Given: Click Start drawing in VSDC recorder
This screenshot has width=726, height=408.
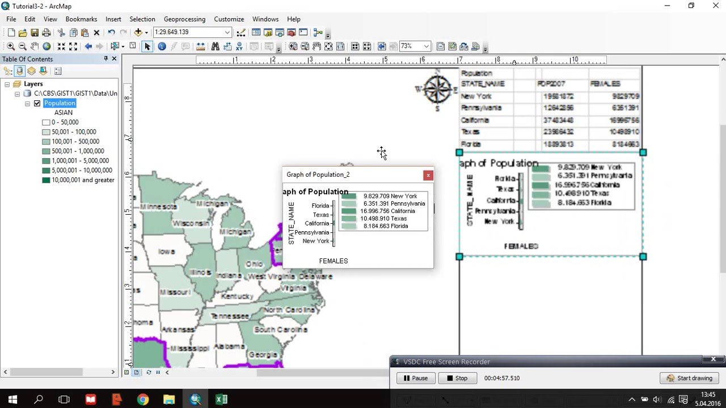Looking at the screenshot, I should coord(690,378).
